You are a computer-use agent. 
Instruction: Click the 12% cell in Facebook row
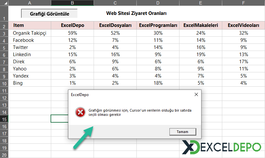[x=72, y=40]
